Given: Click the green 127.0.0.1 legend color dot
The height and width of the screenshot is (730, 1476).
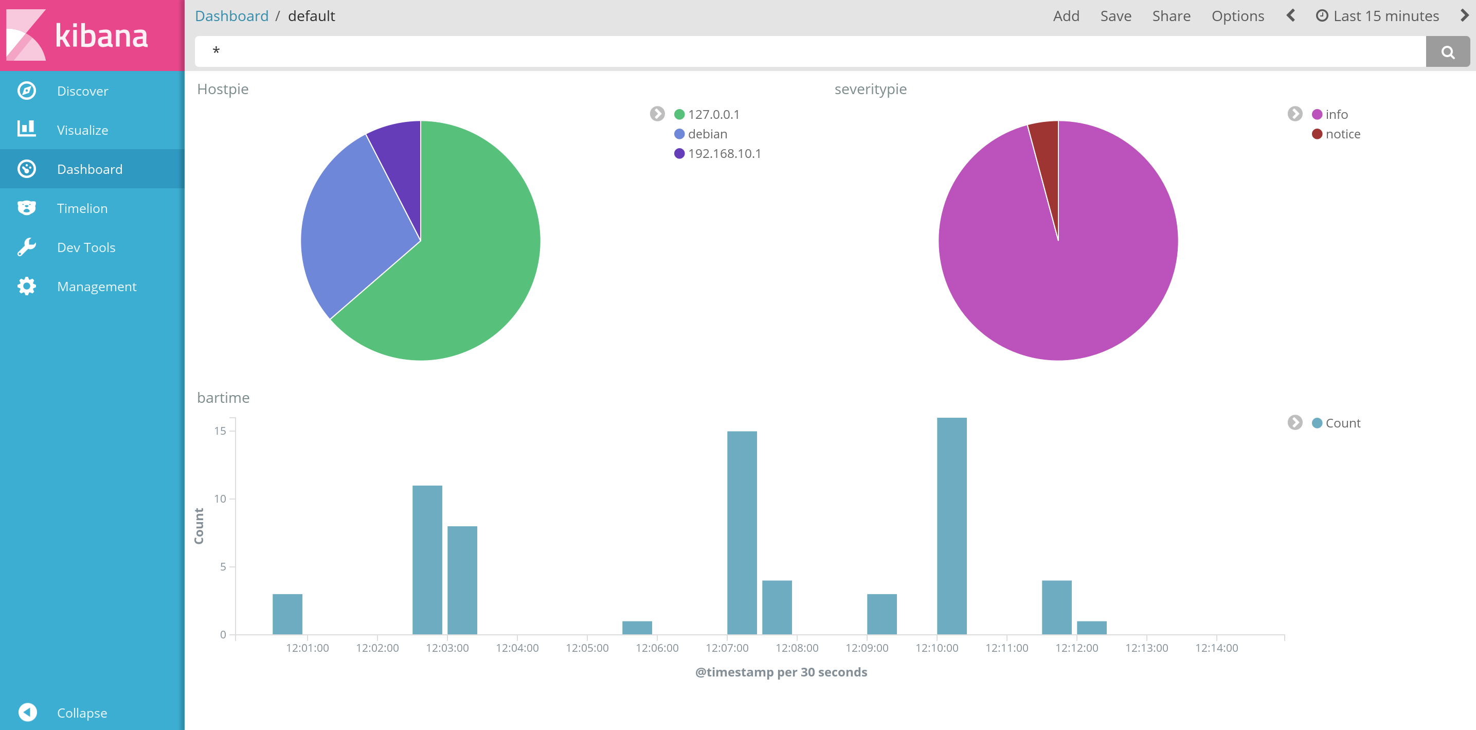Looking at the screenshot, I should click(679, 115).
